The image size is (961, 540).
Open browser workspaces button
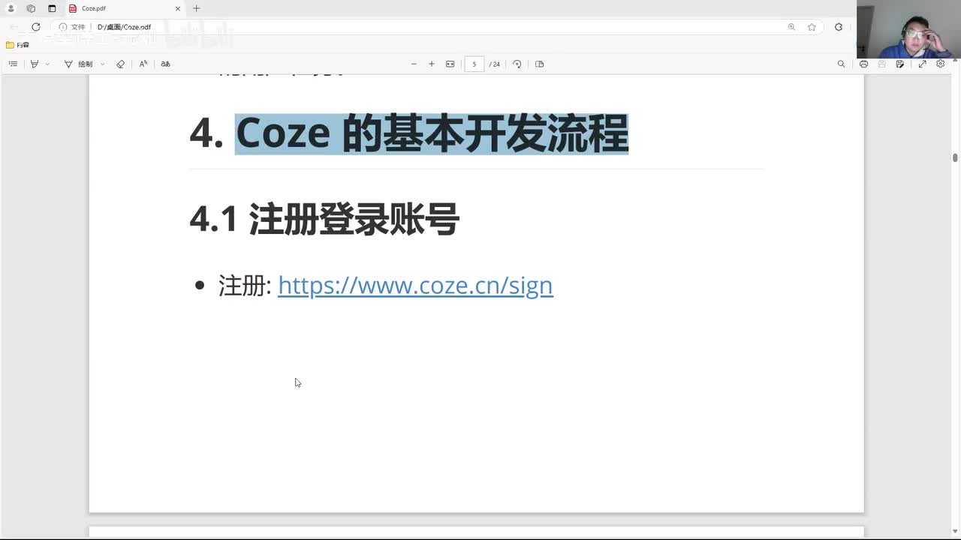coord(31,8)
